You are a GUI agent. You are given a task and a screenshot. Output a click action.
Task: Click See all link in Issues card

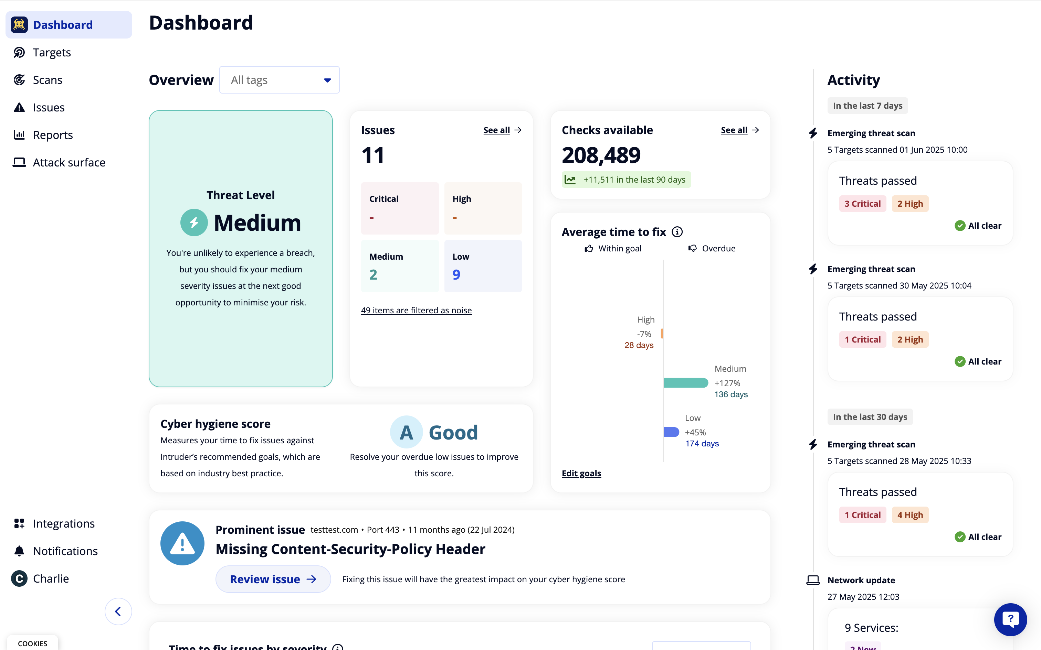pos(502,130)
